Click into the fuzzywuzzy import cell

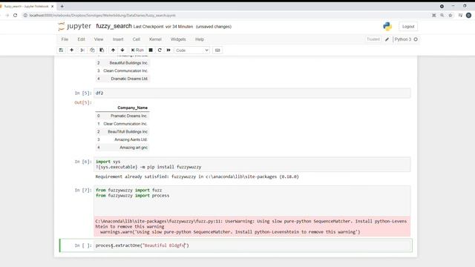coord(252,201)
